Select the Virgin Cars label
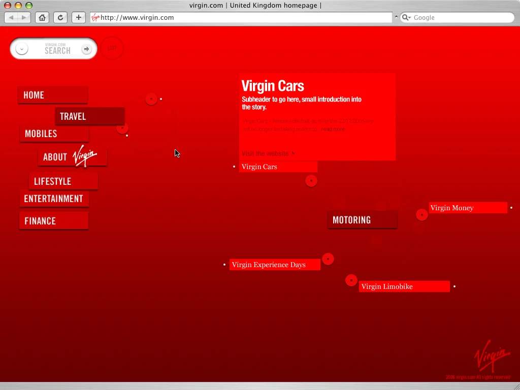 tap(278, 167)
